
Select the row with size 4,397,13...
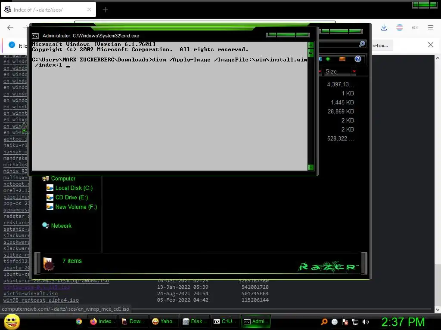pos(340,85)
